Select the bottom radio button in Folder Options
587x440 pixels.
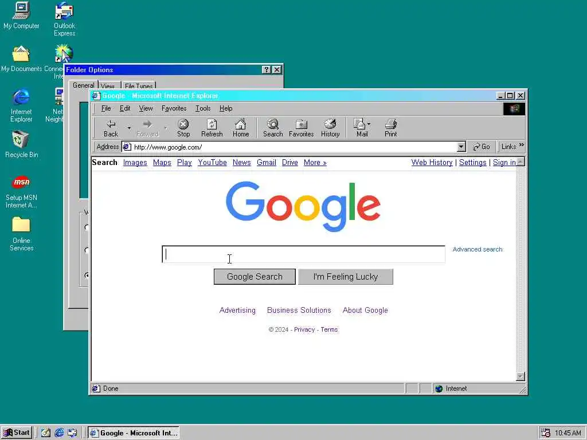(87, 276)
